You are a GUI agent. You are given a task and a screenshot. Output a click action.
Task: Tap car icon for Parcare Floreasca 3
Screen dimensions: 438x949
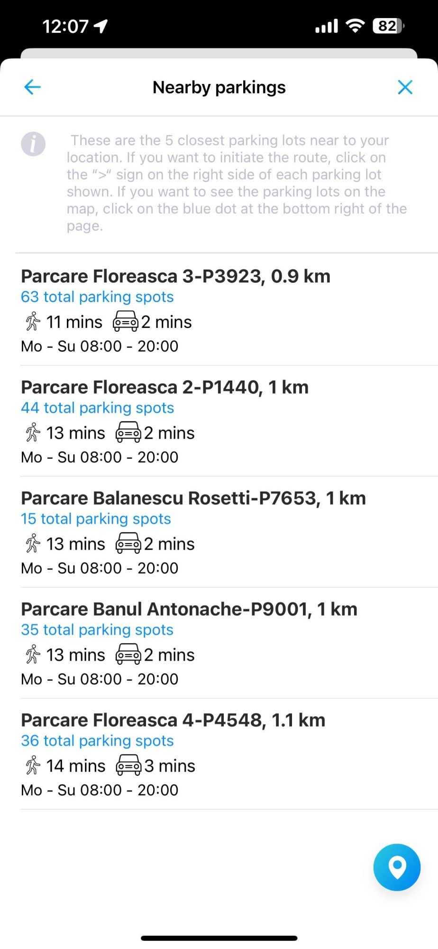coord(125,322)
